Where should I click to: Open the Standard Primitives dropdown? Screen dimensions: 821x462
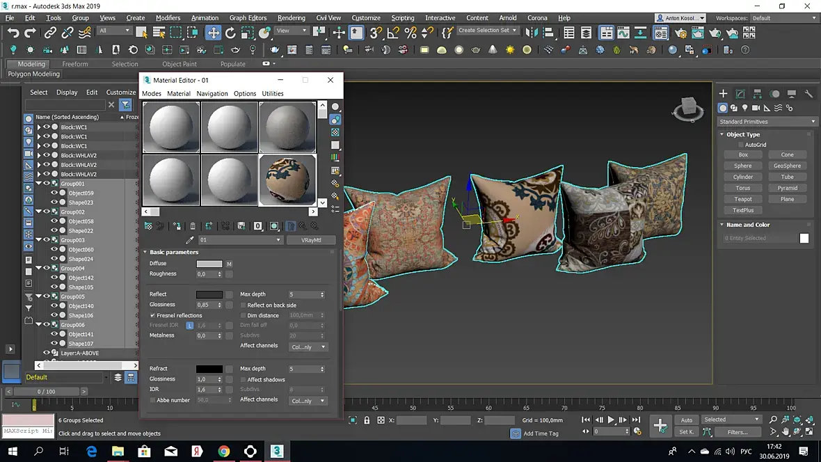(765, 122)
